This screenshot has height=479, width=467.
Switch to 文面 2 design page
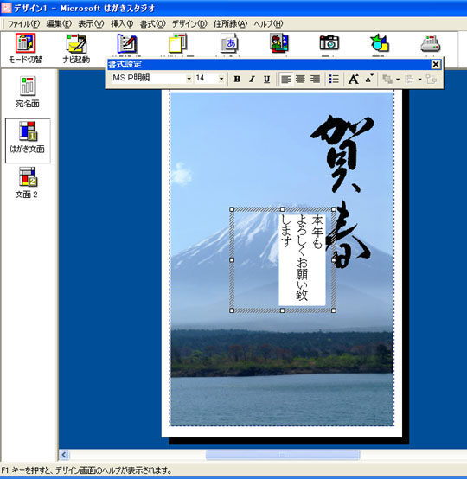tap(27, 182)
